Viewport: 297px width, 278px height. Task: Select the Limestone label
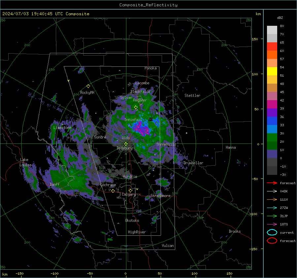[x=62, y=128]
